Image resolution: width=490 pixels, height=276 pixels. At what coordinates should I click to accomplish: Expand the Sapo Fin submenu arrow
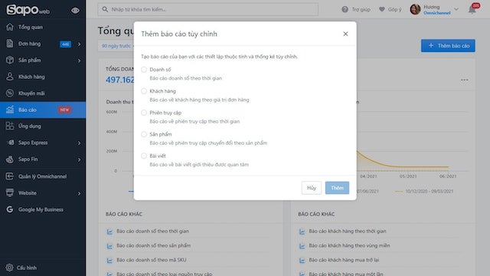[x=79, y=159]
